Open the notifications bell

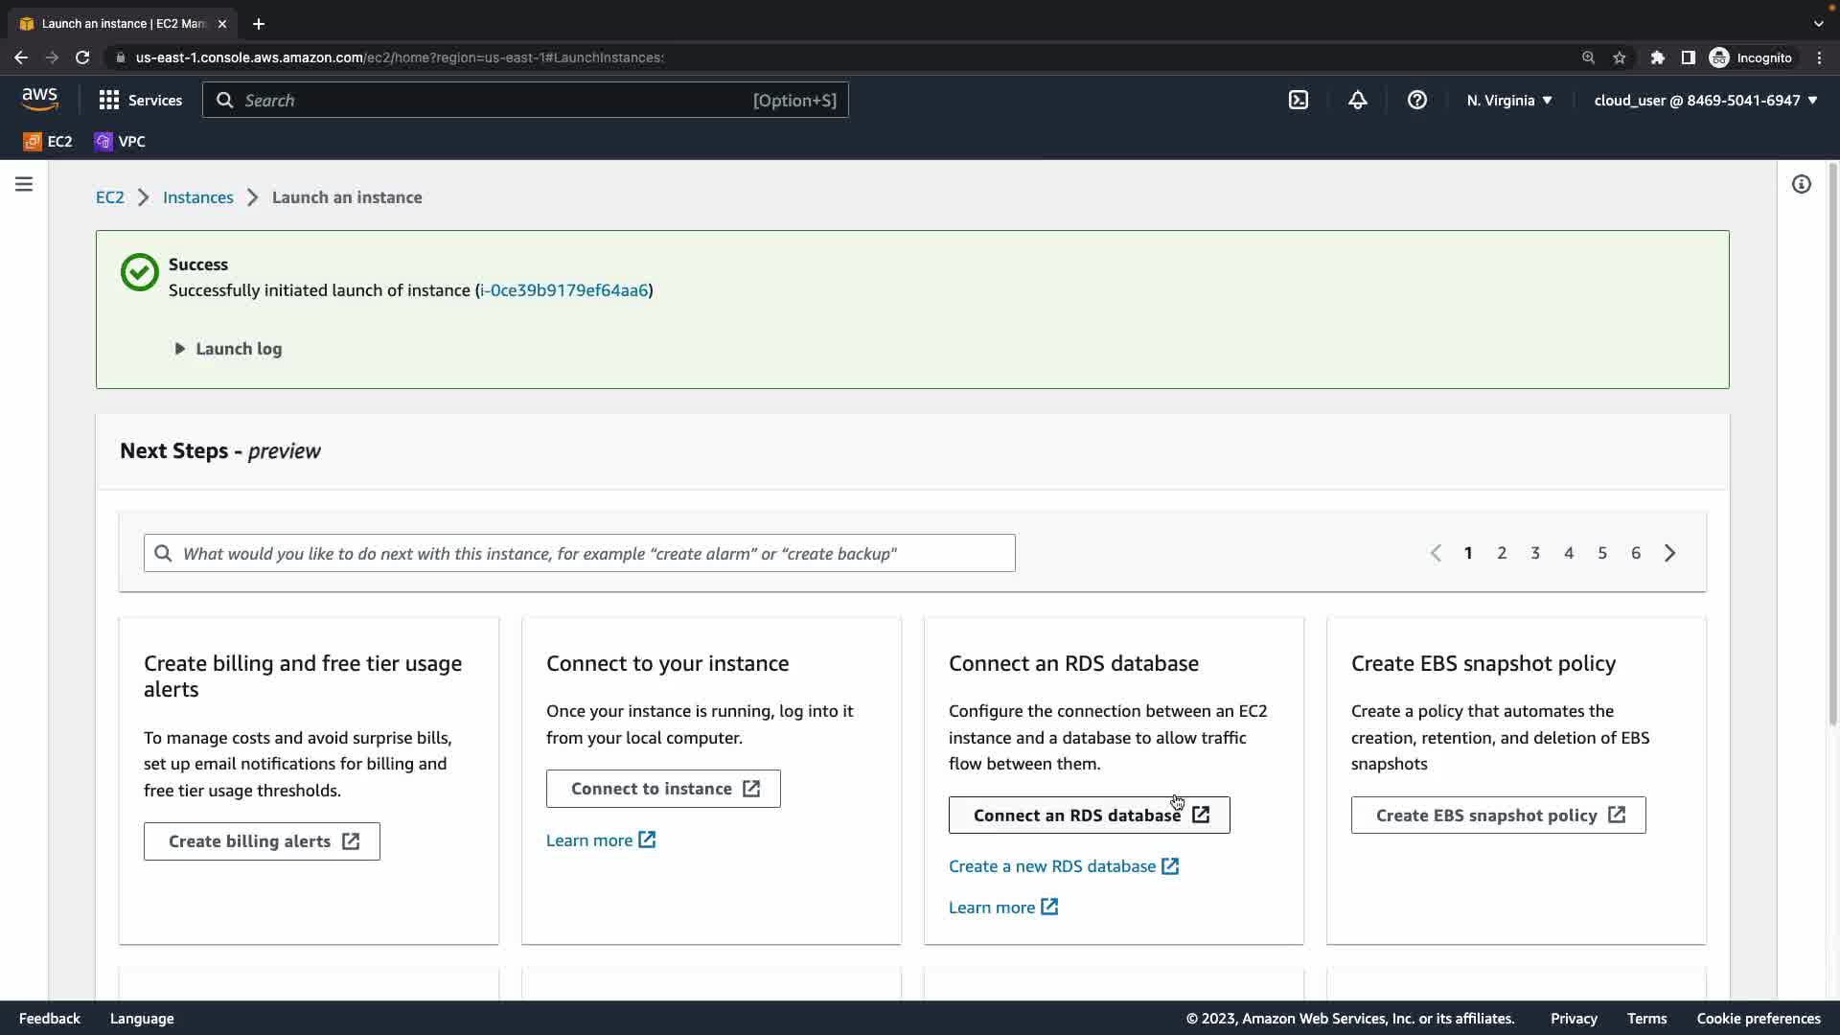(1358, 100)
